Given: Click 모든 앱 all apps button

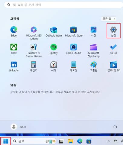Looking at the screenshot, I should [x=109, y=19].
